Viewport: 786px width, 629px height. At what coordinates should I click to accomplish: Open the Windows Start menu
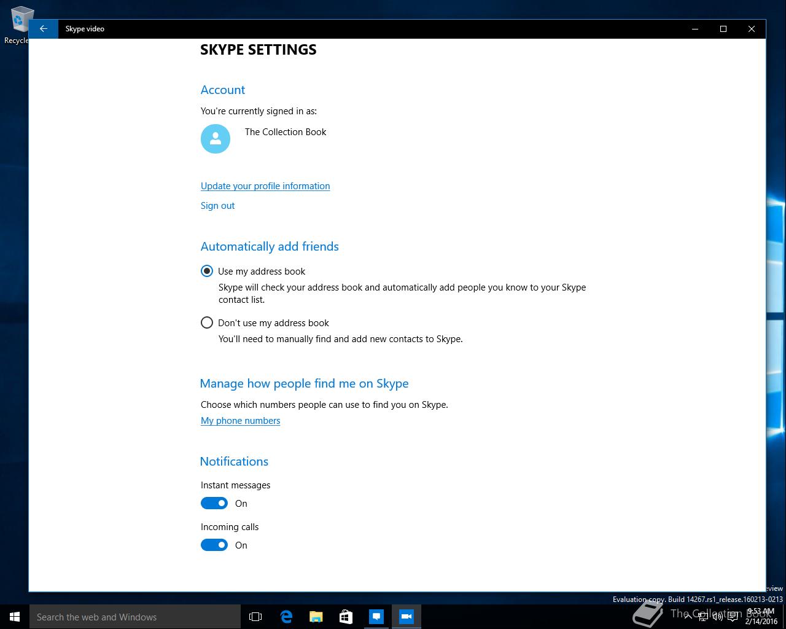point(15,617)
